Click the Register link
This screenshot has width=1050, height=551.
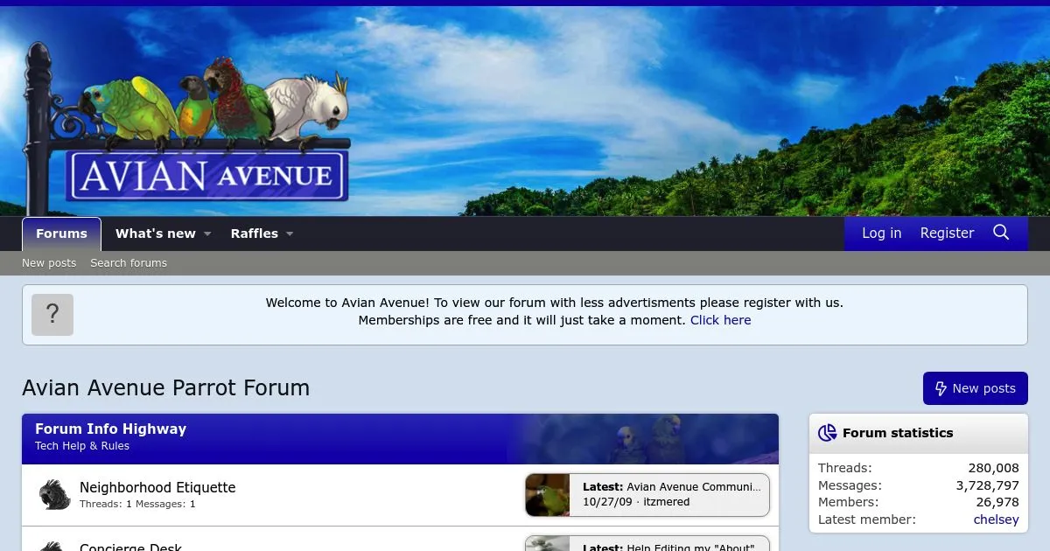[947, 233]
